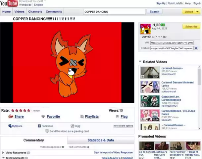Click the Search button
202x159 pixels.
tap(155, 12)
